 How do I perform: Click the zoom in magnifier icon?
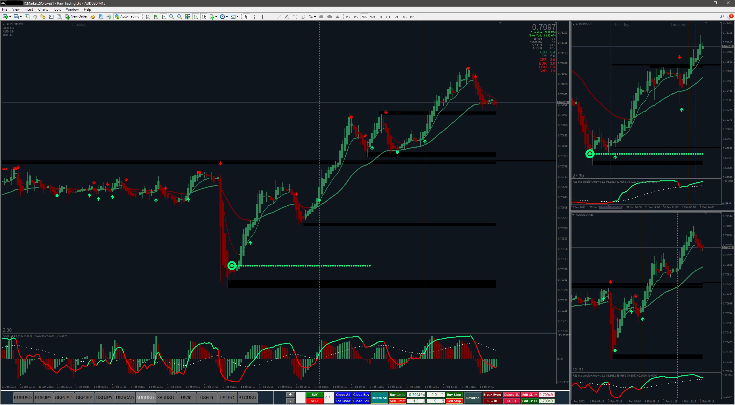(172, 17)
